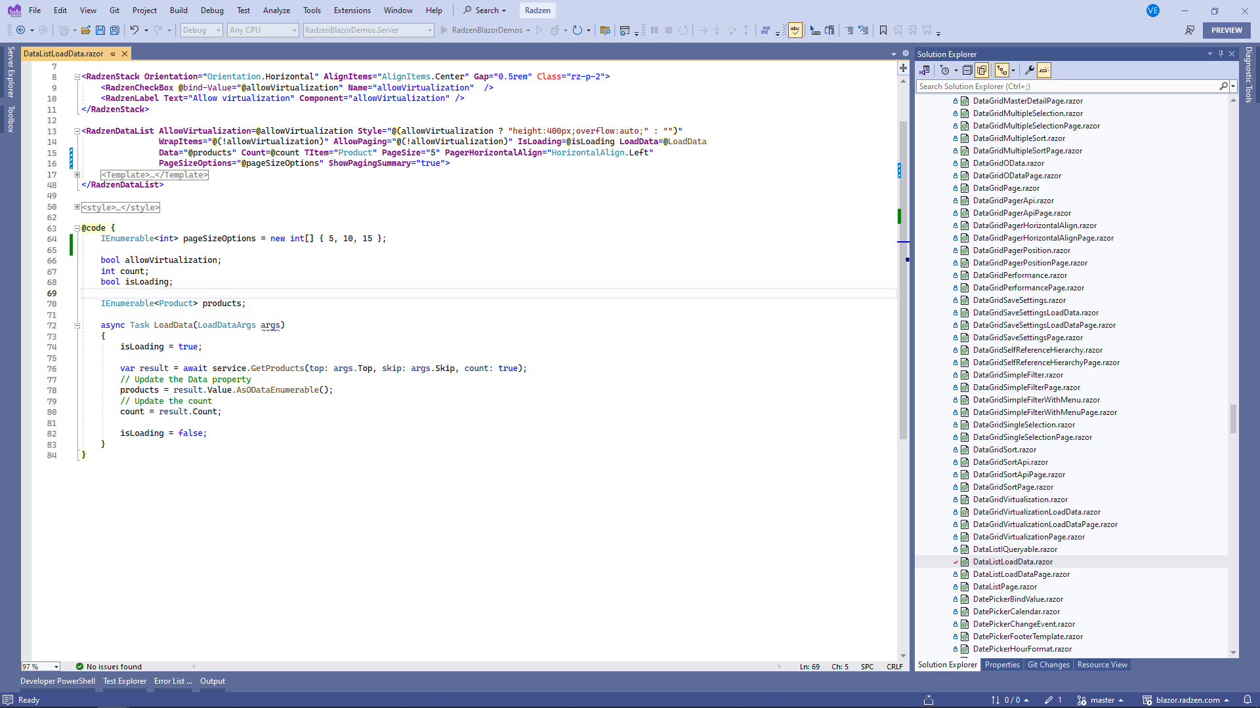The height and width of the screenshot is (708, 1260).
Task: Collapse the @code block outline
Action: (77, 228)
